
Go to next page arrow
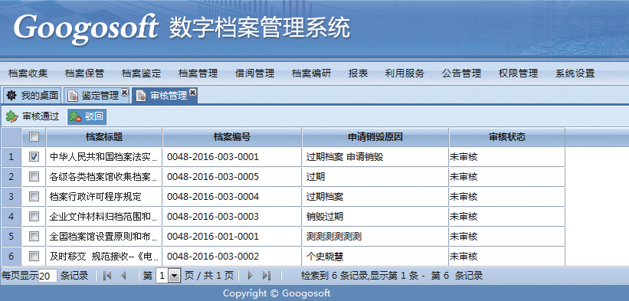pos(251,276)
